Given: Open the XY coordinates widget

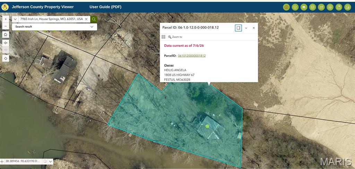Looking at the screenshot, I should pyautogui.click(x=321, y=7).
